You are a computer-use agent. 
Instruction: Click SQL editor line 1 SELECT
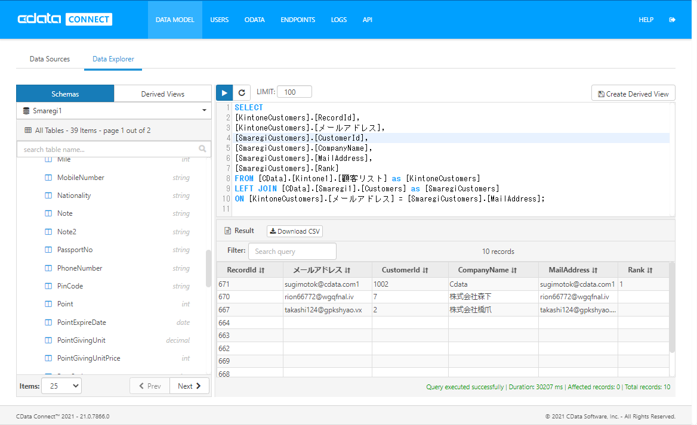(249, 107)
